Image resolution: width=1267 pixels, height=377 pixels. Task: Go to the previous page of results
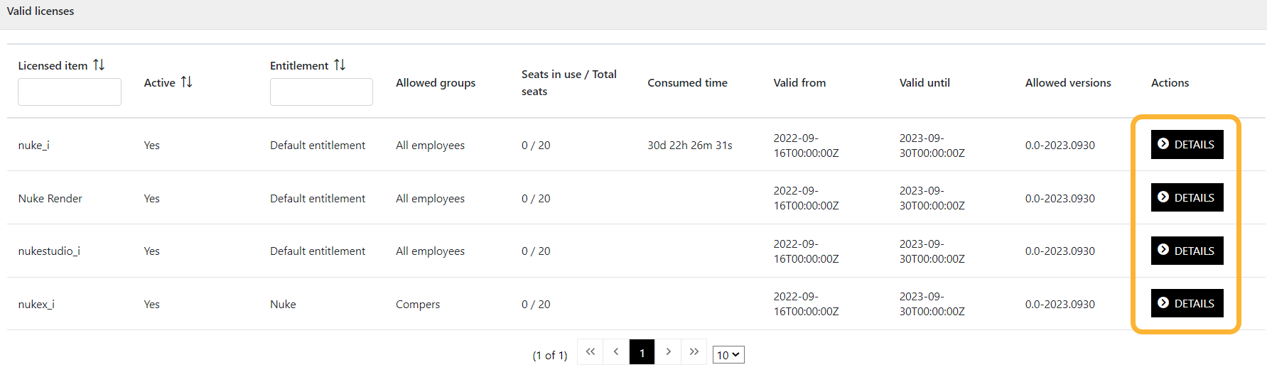[x=616, y=352]
